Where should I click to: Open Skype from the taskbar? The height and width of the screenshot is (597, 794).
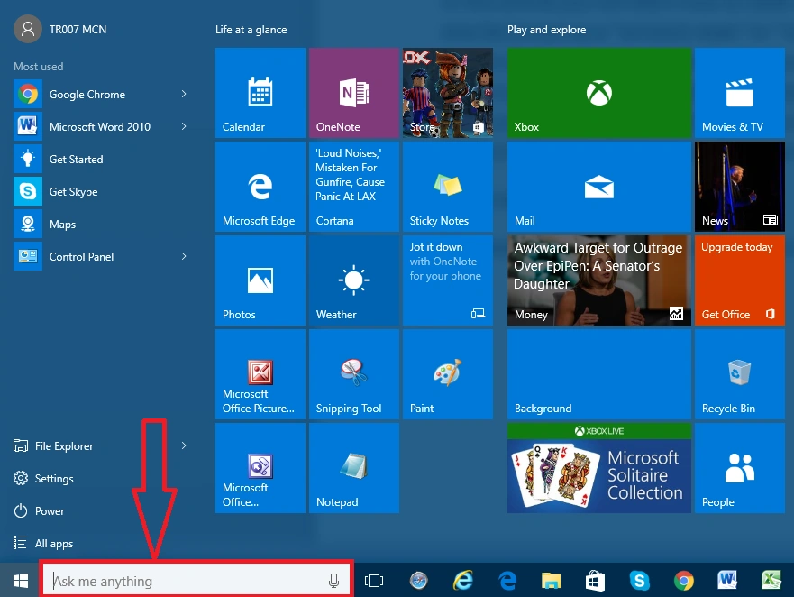[x=640, y=581]
